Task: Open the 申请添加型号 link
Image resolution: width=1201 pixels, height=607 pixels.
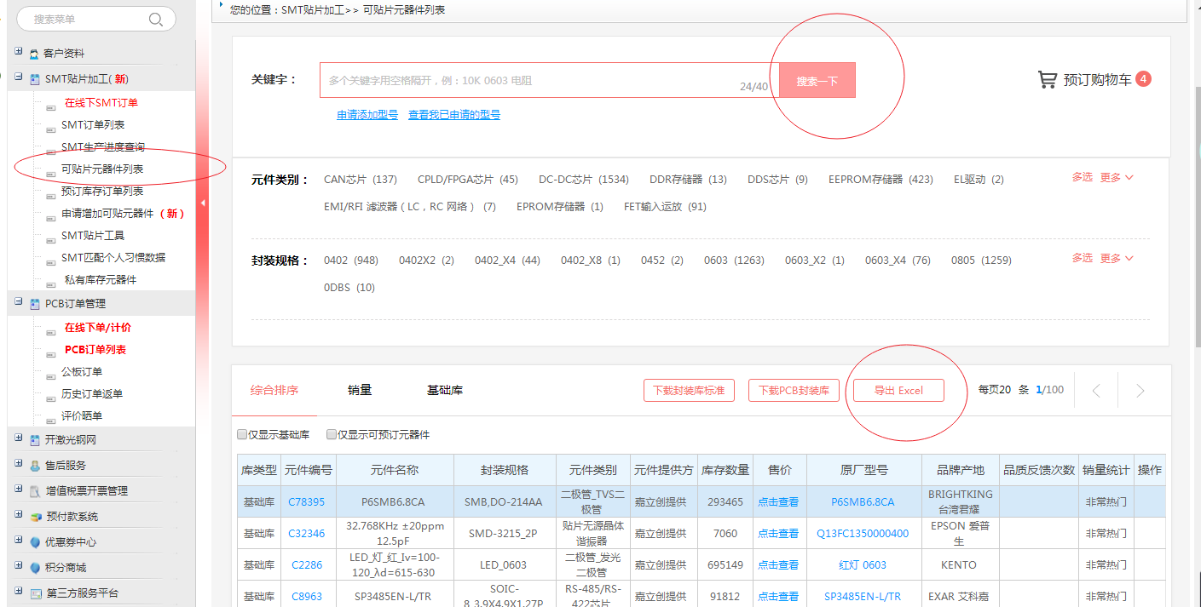Action: [367, 115]
